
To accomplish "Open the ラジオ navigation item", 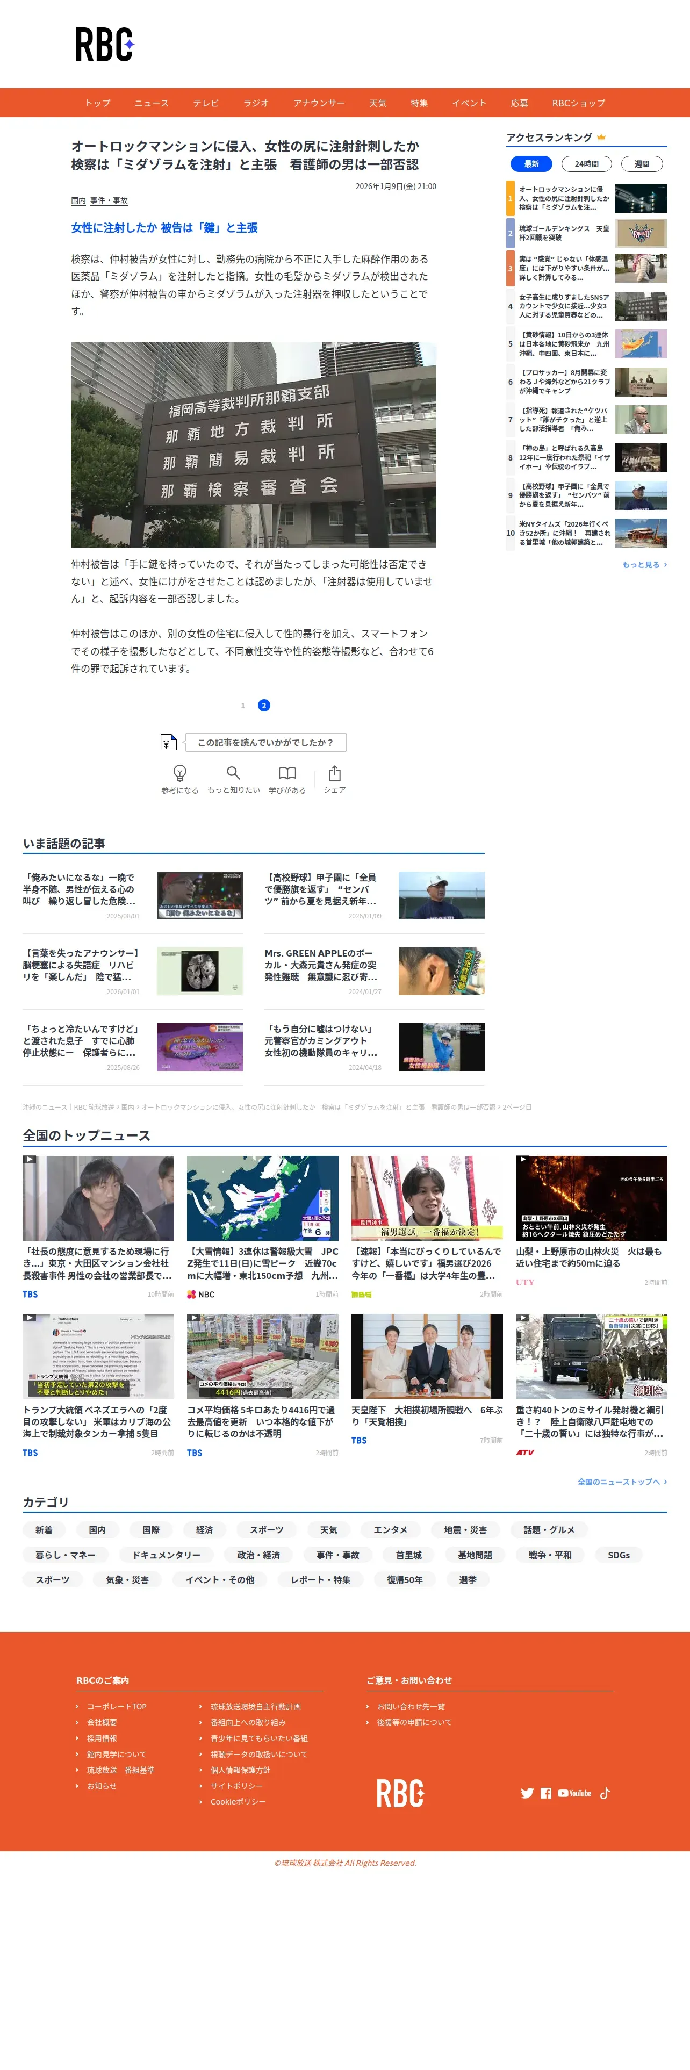I will pyautogui.click(x=256, y=103).
